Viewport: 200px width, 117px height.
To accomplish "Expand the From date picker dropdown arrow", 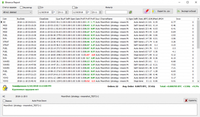I will [x=54, y=12].
